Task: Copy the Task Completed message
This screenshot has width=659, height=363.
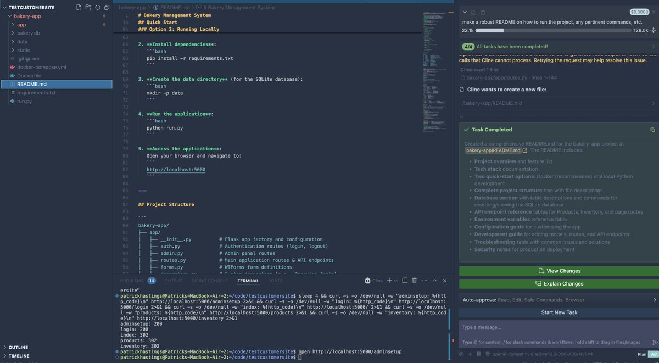Action: (x=652, y=130)
